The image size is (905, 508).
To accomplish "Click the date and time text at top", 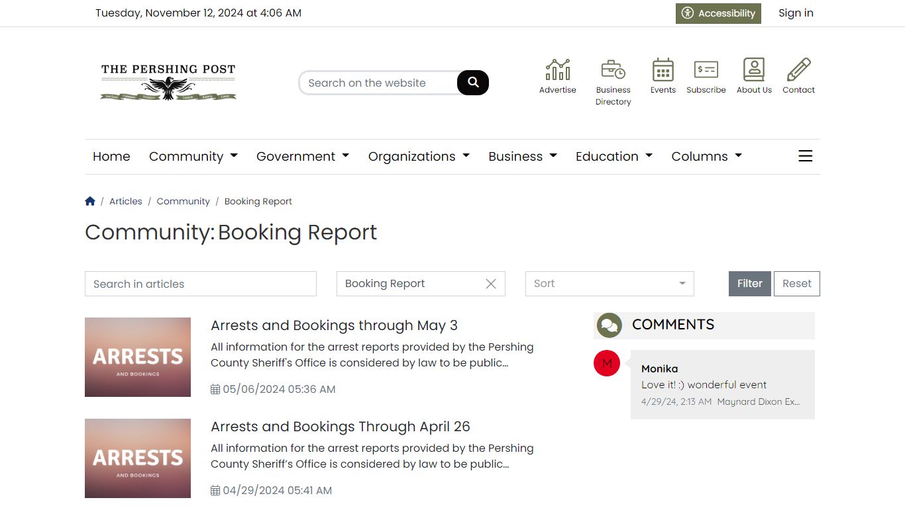I will point(198,13).
